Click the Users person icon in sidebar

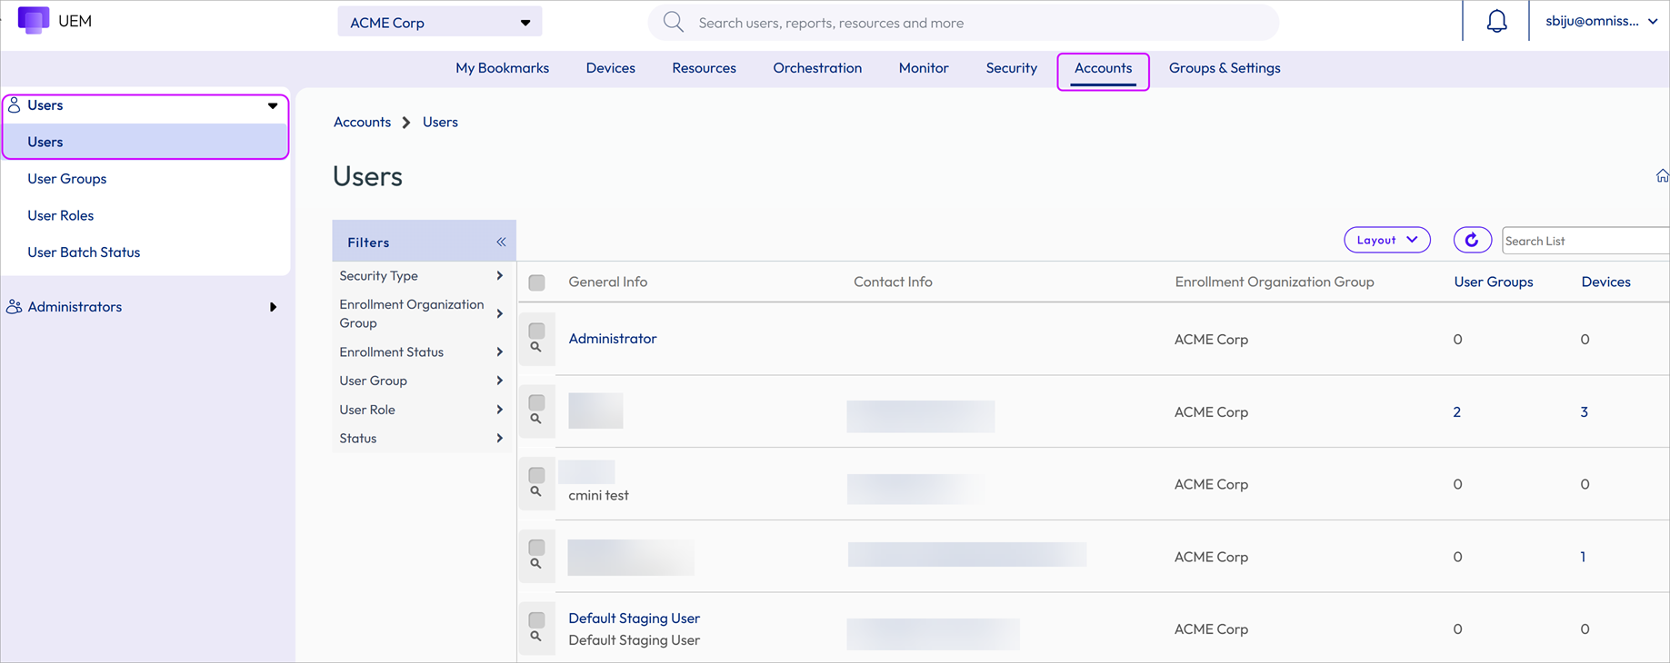point(15,105)
